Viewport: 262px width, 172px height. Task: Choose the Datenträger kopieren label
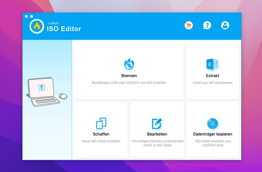213,134
